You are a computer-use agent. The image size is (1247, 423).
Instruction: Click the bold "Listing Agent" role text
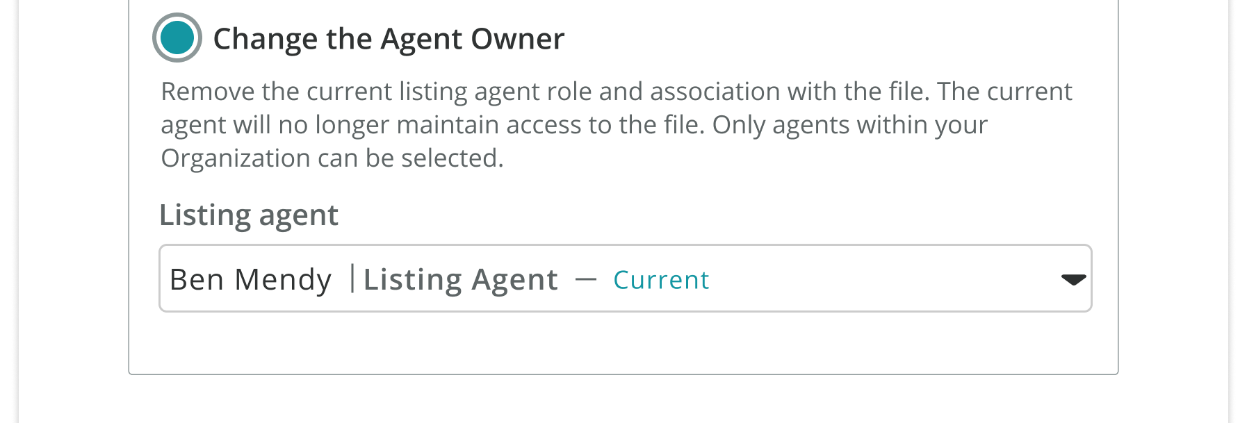click(x=460, y=280)
